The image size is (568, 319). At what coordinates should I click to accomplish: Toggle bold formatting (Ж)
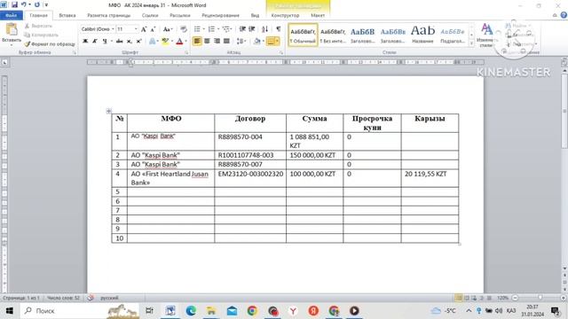pyautogui.click(x=85, y=42)
